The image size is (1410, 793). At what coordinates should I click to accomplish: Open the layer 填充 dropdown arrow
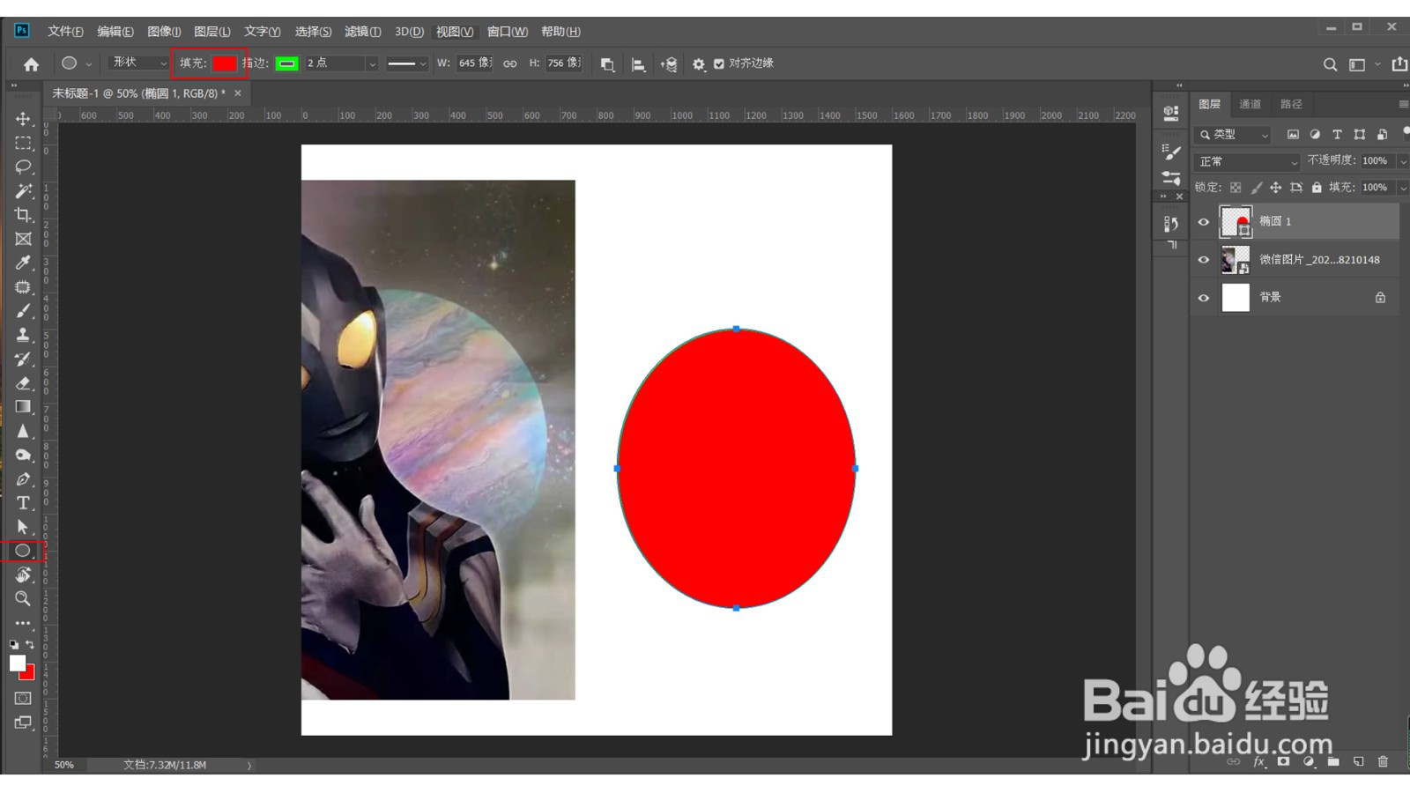click(x=1403, y=188)
